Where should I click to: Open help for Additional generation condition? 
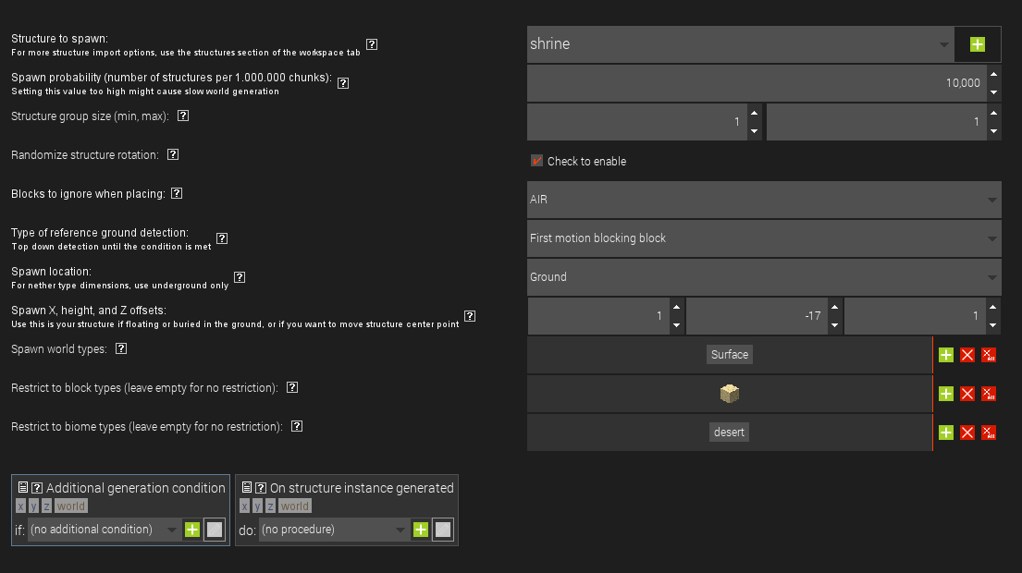point(37,488)
